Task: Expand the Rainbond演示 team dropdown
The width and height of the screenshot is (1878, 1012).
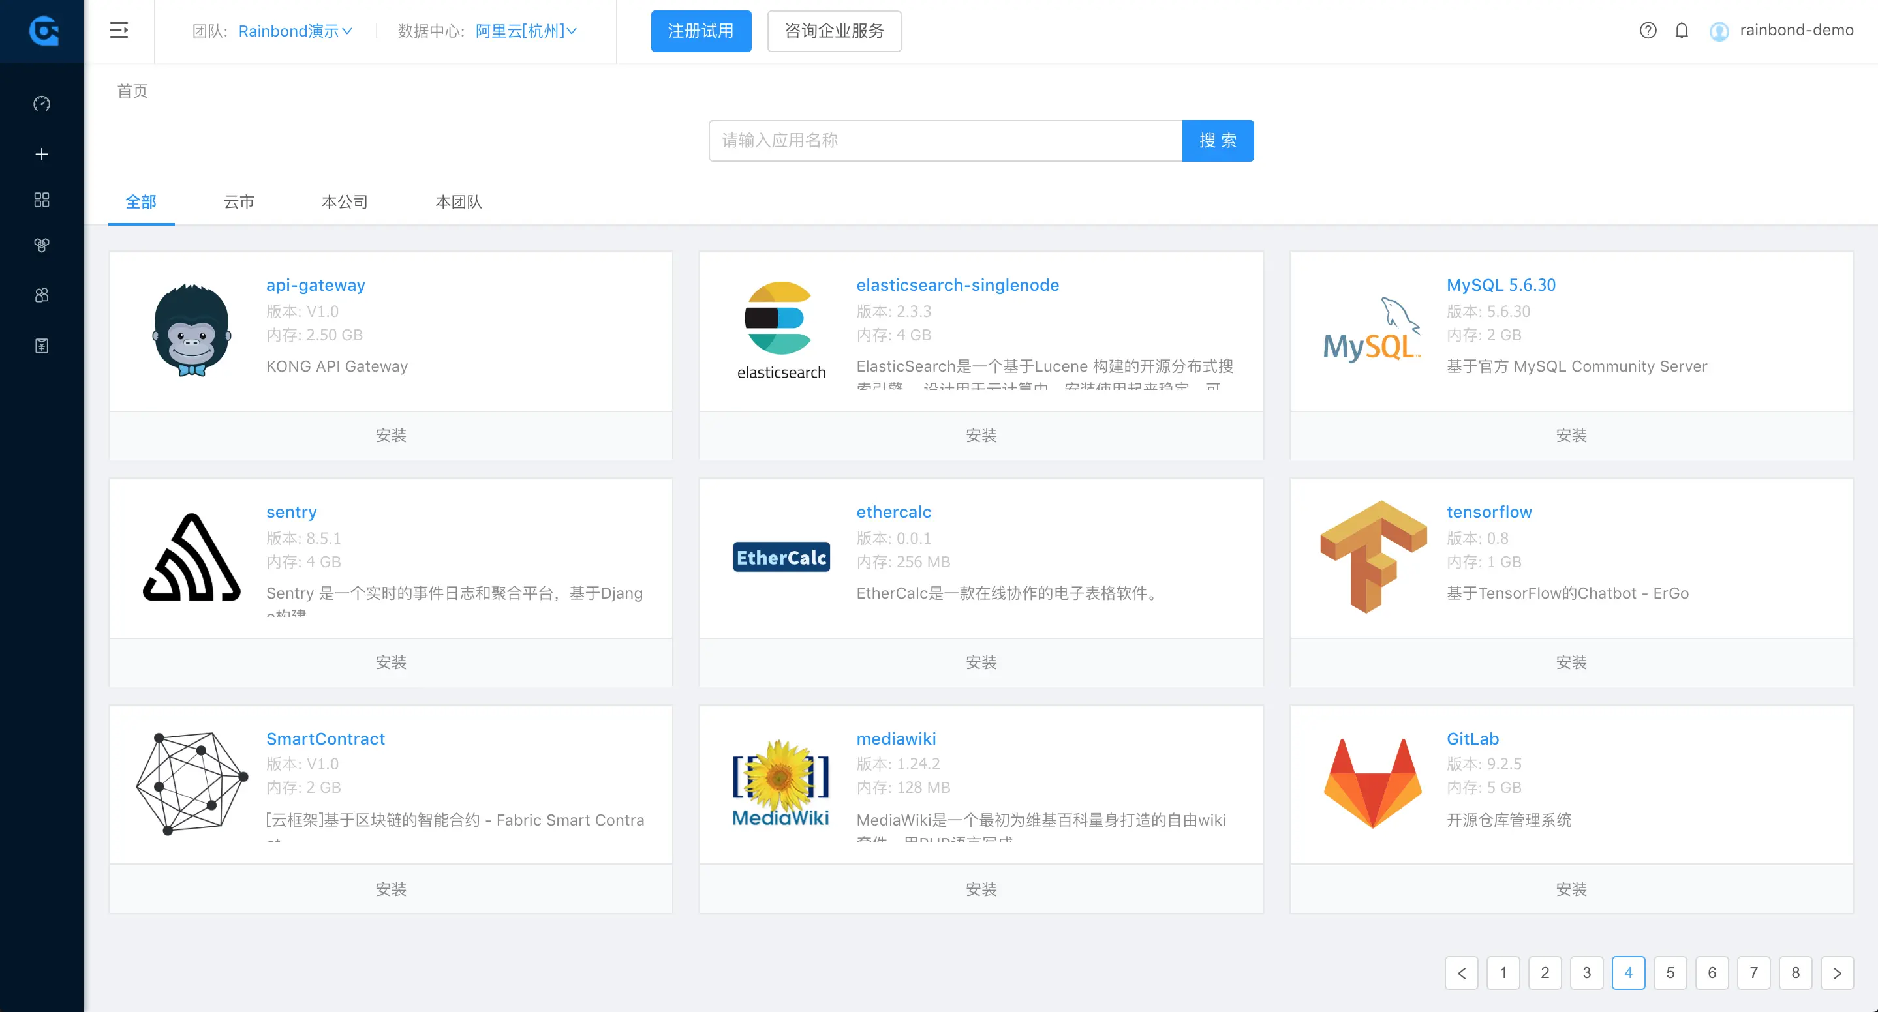Action: (295, 31)
